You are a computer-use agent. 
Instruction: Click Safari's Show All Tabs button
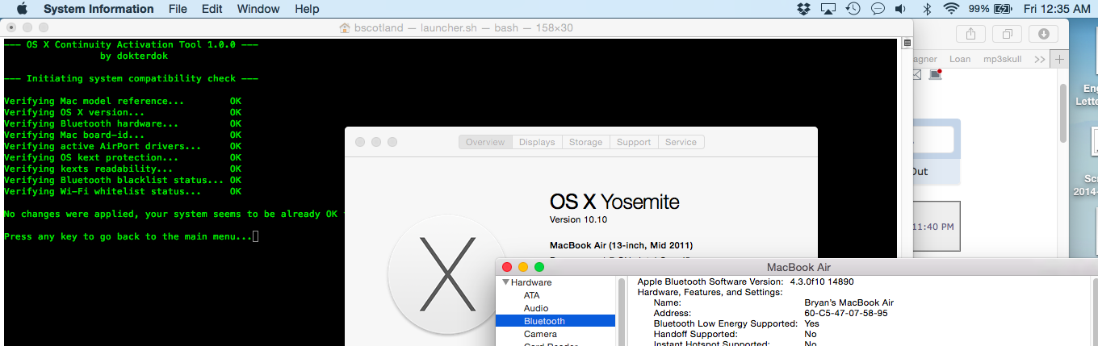click(x=1007, y=34)
